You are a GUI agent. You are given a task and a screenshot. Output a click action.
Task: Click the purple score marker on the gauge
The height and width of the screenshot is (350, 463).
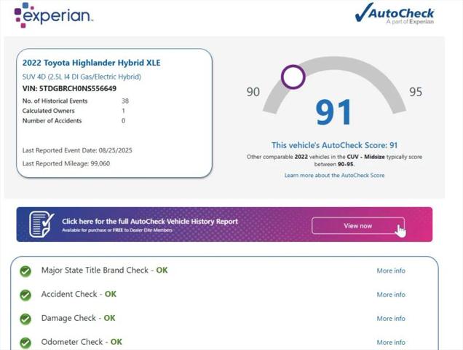coord(293,77)
